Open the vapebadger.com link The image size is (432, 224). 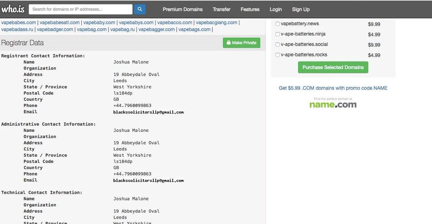click(55, 29)
